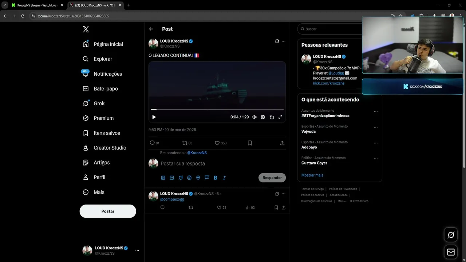Image resolution: width=466 pixels, height=262 pixels.
Task: Bookmark the main post
Action: coord(250,143)
